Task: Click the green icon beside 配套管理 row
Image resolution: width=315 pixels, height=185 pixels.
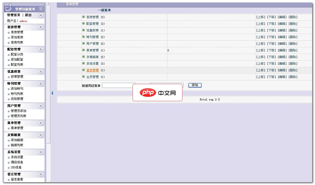Action: point(83,24)
